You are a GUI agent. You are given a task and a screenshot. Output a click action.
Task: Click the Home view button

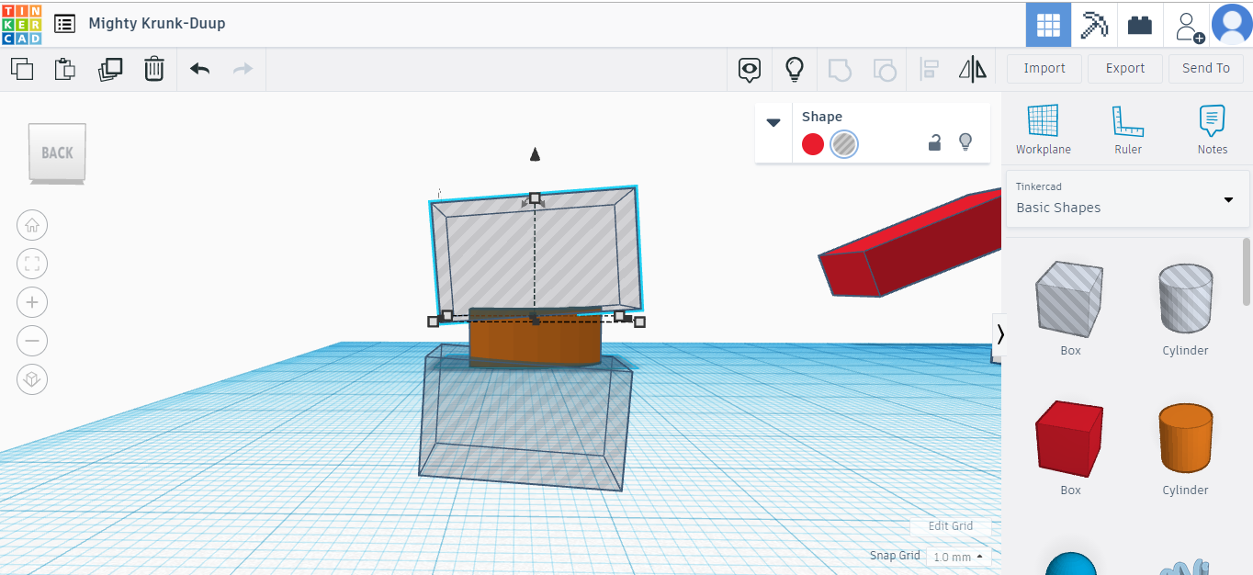coord(32,225)
